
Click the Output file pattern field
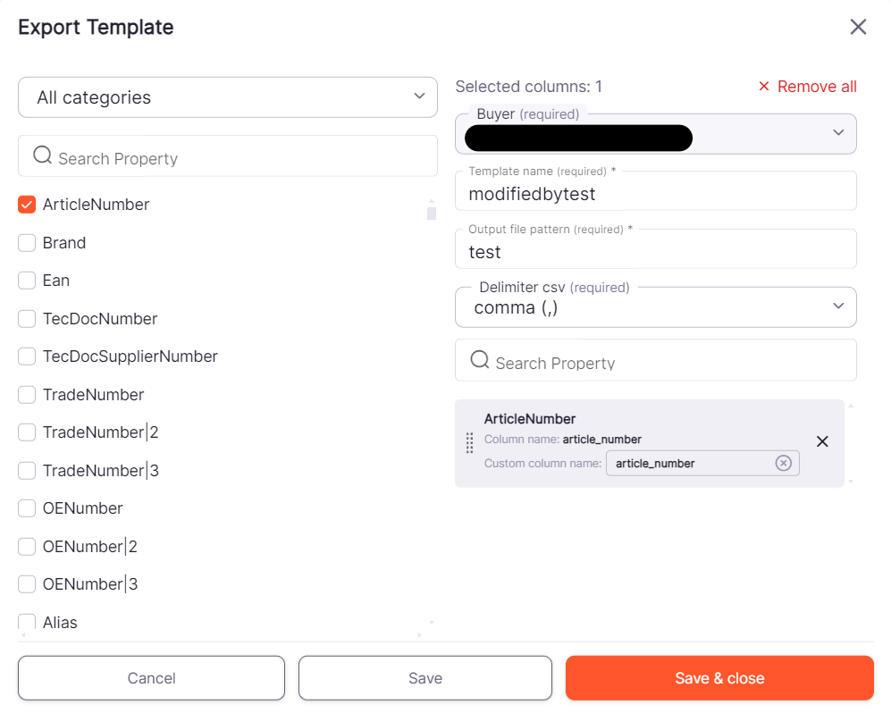655,252
